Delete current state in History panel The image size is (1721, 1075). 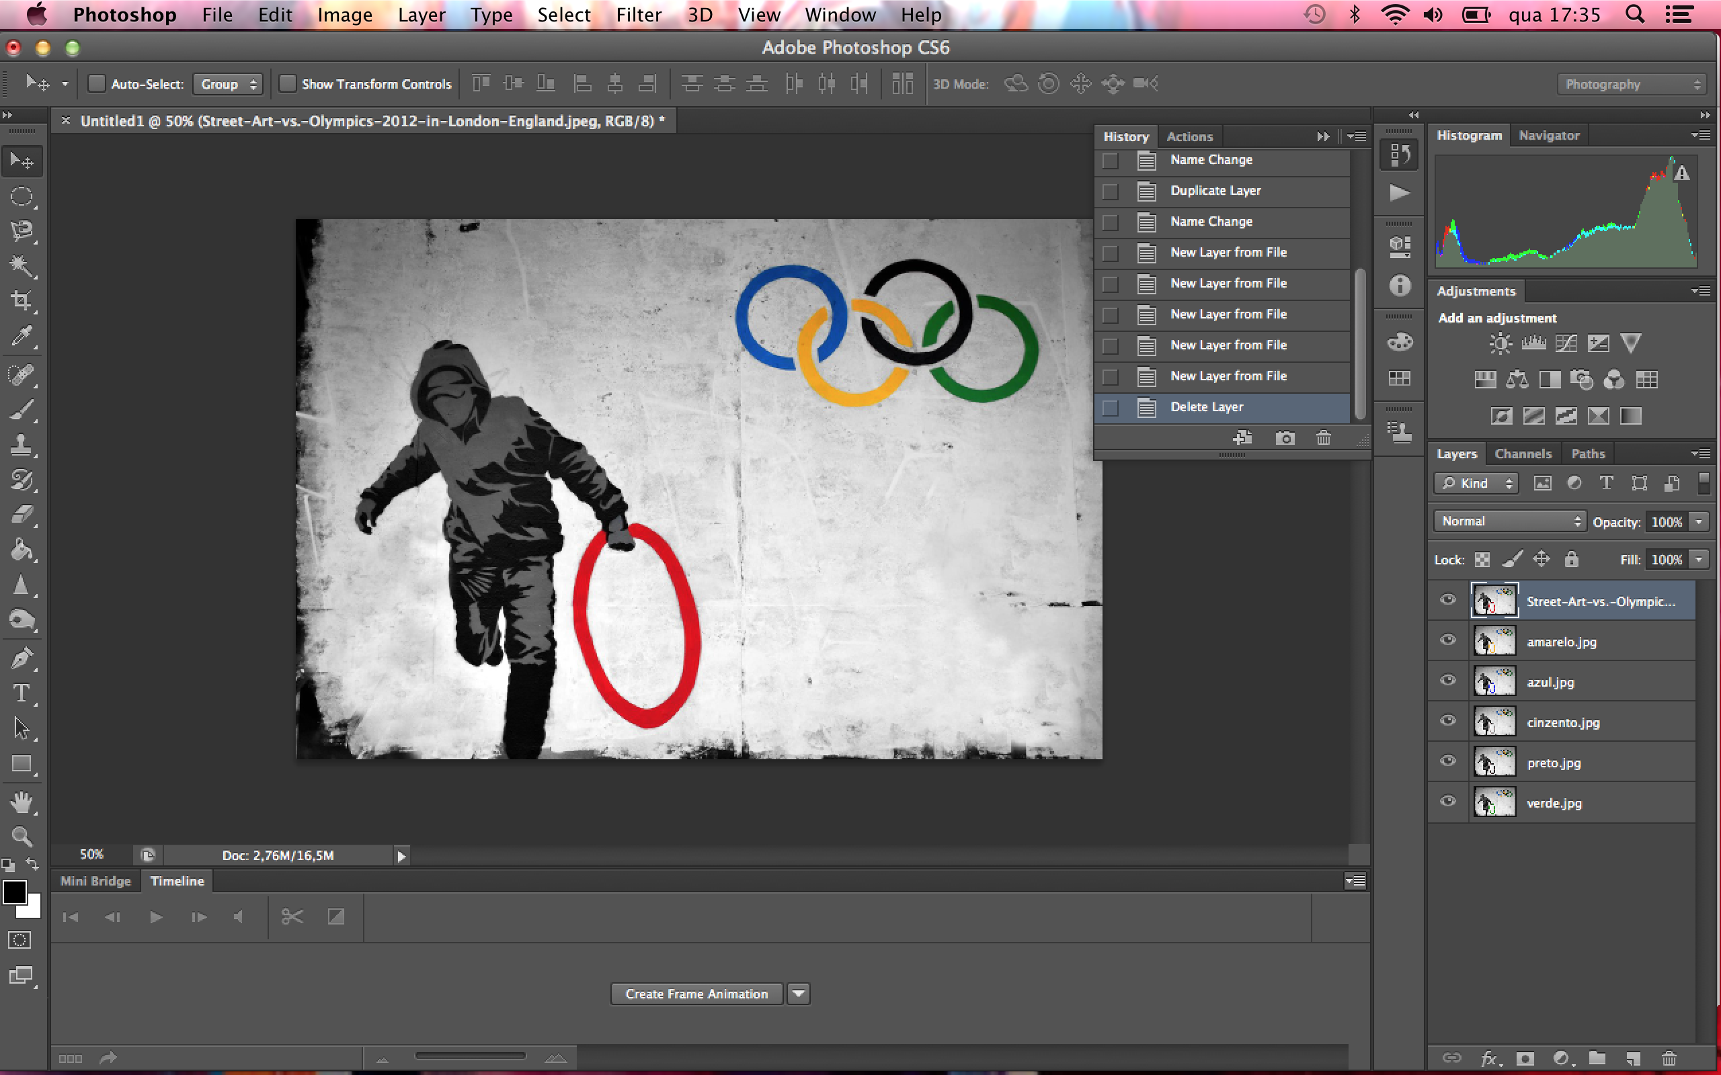click(1324, 438)
